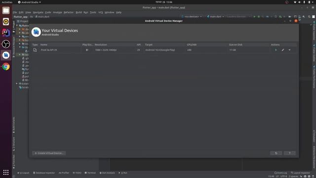316x178 pixels.
Task: Open the Event Log panel
Action: click(x=280, y=173)
